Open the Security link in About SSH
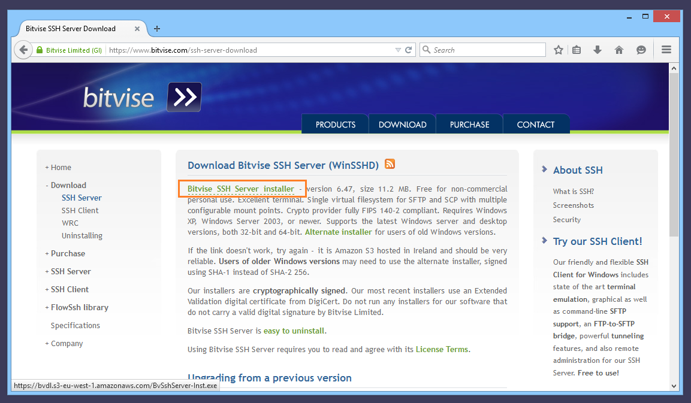Image resolution: width=691 pixels, height=403 pixels. pos(567,220)
